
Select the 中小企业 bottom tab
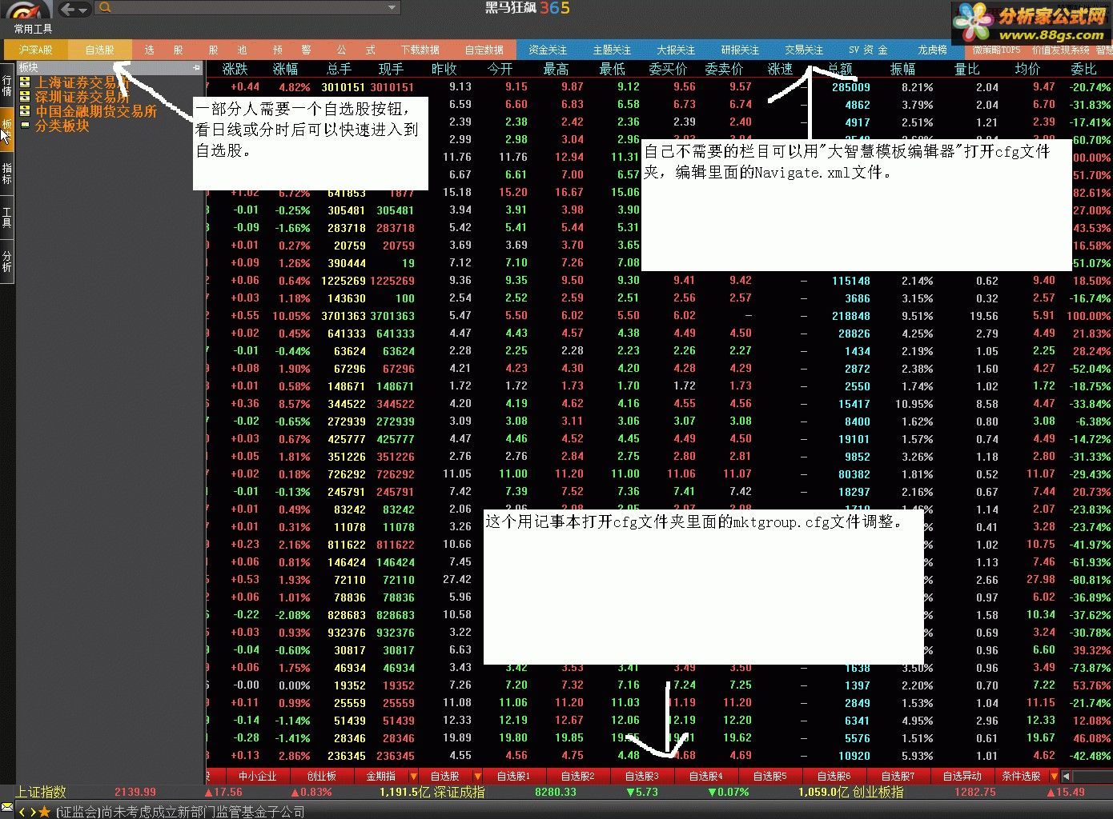click(257, 776)
